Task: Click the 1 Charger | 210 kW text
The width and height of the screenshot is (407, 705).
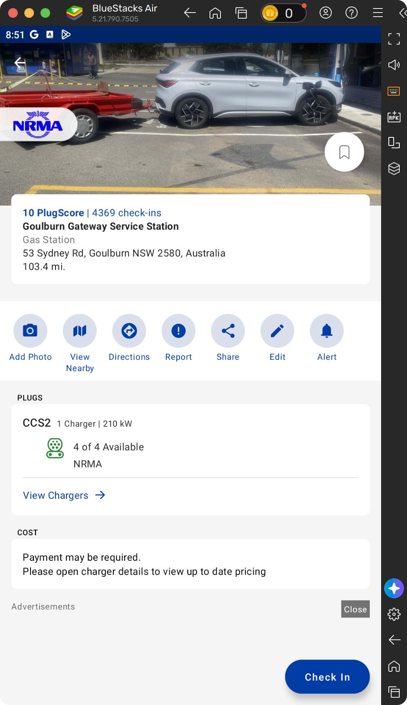Action: click(x=94, y=424)
